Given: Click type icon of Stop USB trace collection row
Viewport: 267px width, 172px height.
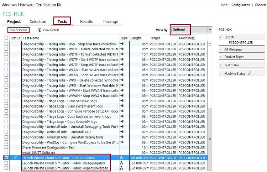Looking at the screenshot, I should click(122, 44).
